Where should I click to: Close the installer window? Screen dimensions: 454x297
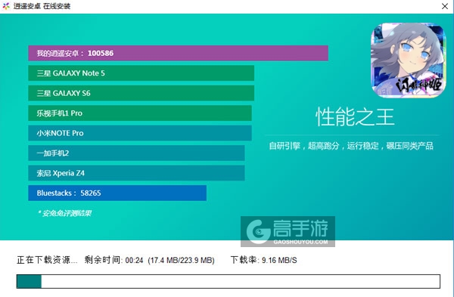(445, 6)
